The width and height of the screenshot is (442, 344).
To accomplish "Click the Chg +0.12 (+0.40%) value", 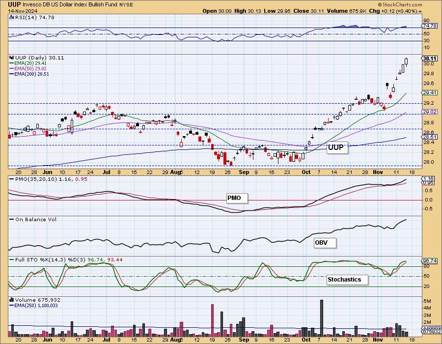I will click(393, 11).
